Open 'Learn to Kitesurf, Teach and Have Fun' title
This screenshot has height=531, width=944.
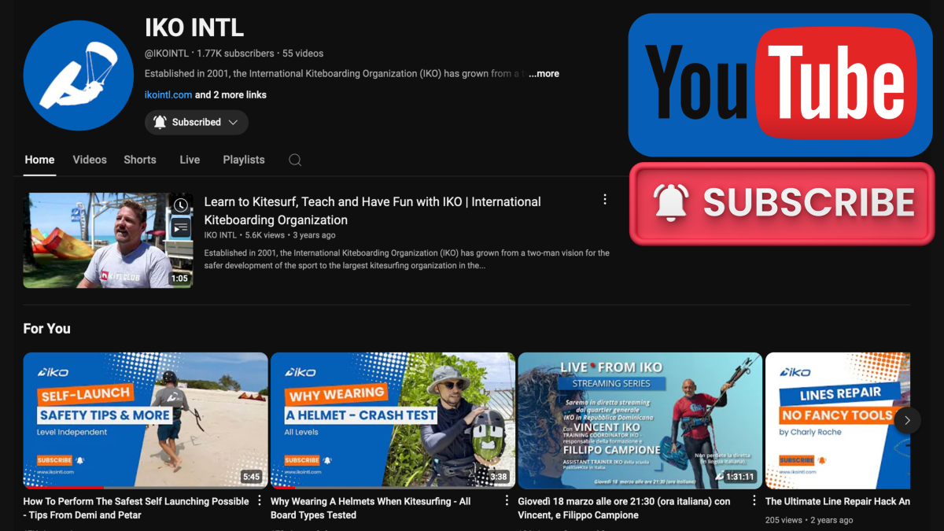(373, 211)
